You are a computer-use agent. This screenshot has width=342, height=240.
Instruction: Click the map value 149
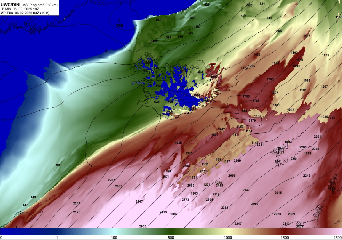[x=33, y=197]
